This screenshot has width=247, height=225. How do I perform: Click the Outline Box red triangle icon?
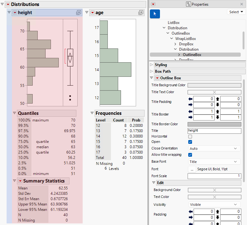(x=157, y=78)
